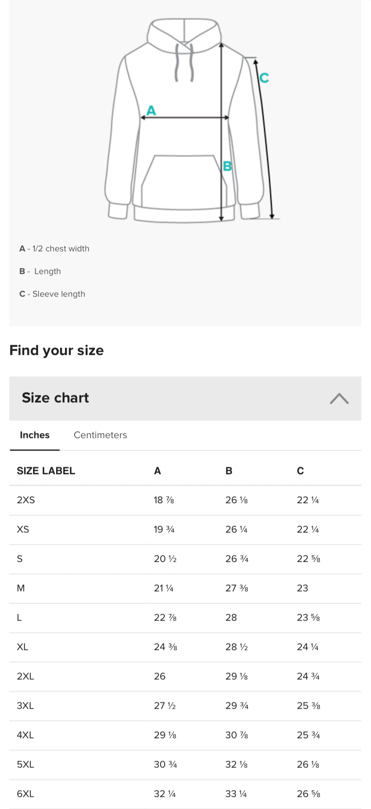
Task: Select the Inches tab
Action: (x=35, y=435)
